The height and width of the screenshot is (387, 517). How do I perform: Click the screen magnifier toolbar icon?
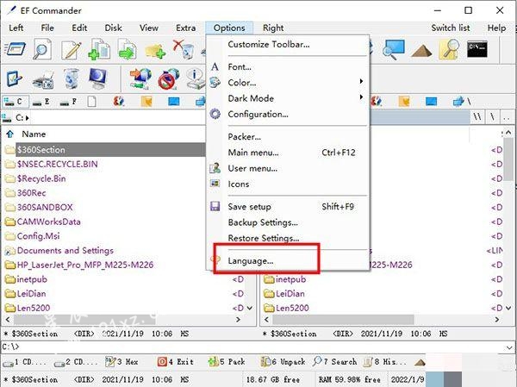394,49
